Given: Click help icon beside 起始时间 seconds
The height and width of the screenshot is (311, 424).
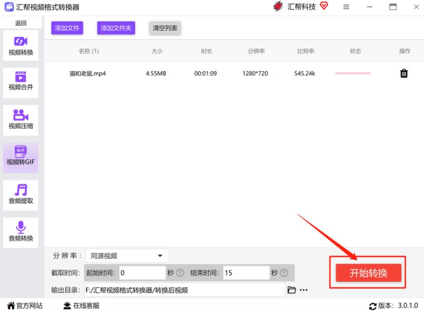Looking at the screenshot, I should tap(179, 273).
